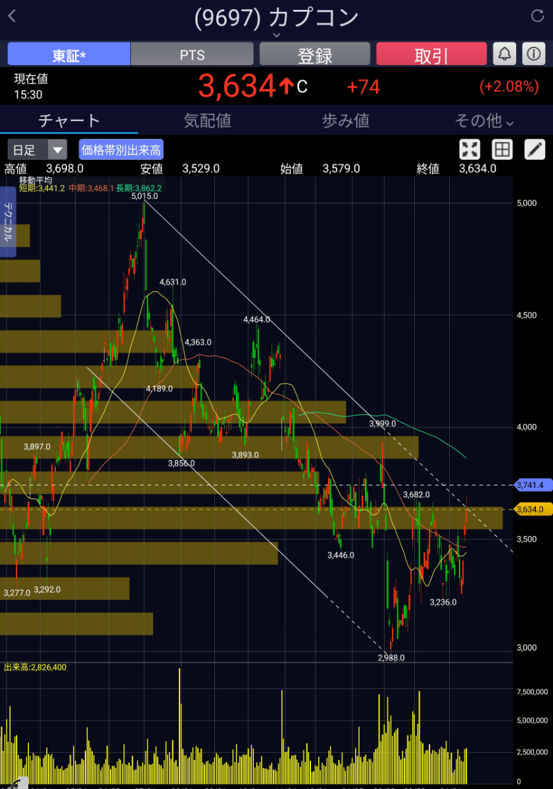Switch to 気配値 tab
This screenshot has width=553, height=789.
pos(207,121)
